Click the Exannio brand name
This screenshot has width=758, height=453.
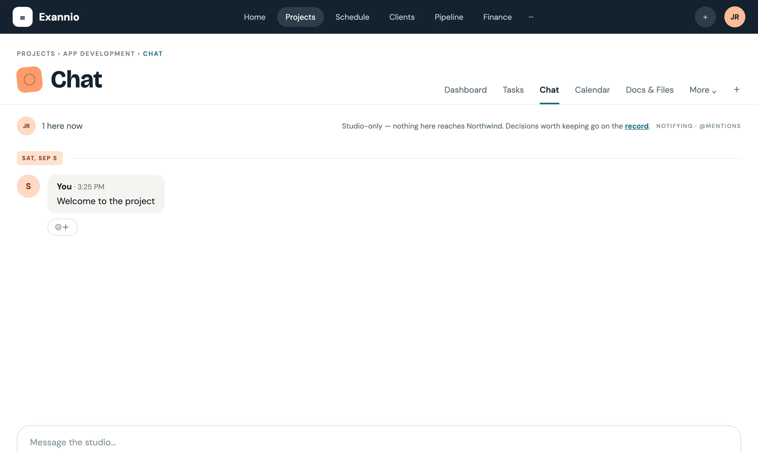(59, 17)
